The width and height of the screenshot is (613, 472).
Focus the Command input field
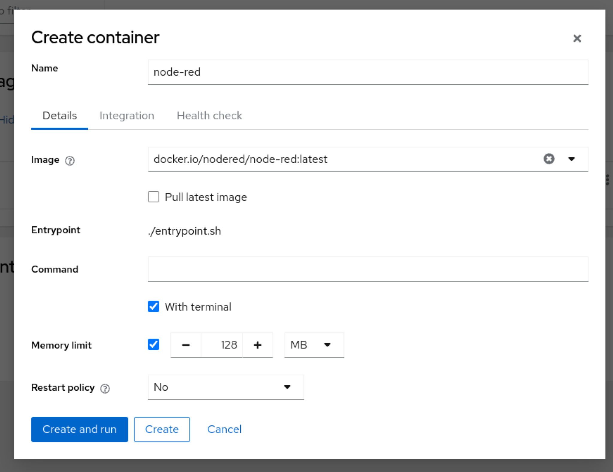tap(368, 269)
